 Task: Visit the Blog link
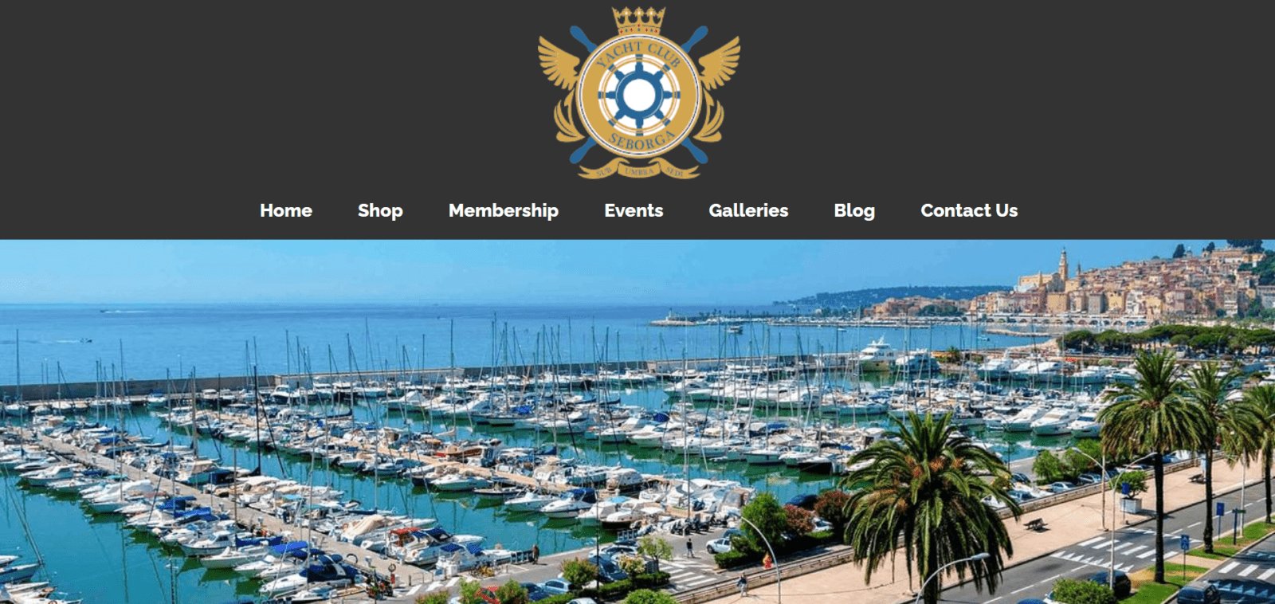[854, 210]
